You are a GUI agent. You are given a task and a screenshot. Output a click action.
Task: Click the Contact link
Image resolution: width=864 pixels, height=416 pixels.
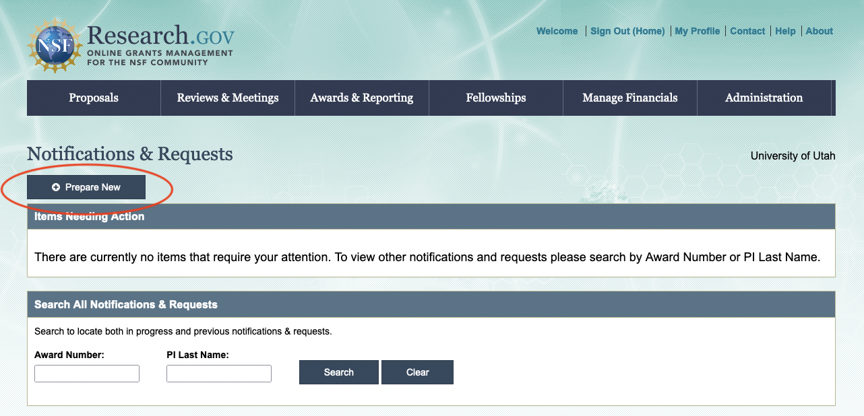click(747, 31)
